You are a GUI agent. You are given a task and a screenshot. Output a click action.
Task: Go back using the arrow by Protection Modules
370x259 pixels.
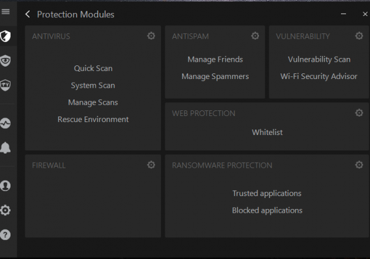(x=28, y=14)
